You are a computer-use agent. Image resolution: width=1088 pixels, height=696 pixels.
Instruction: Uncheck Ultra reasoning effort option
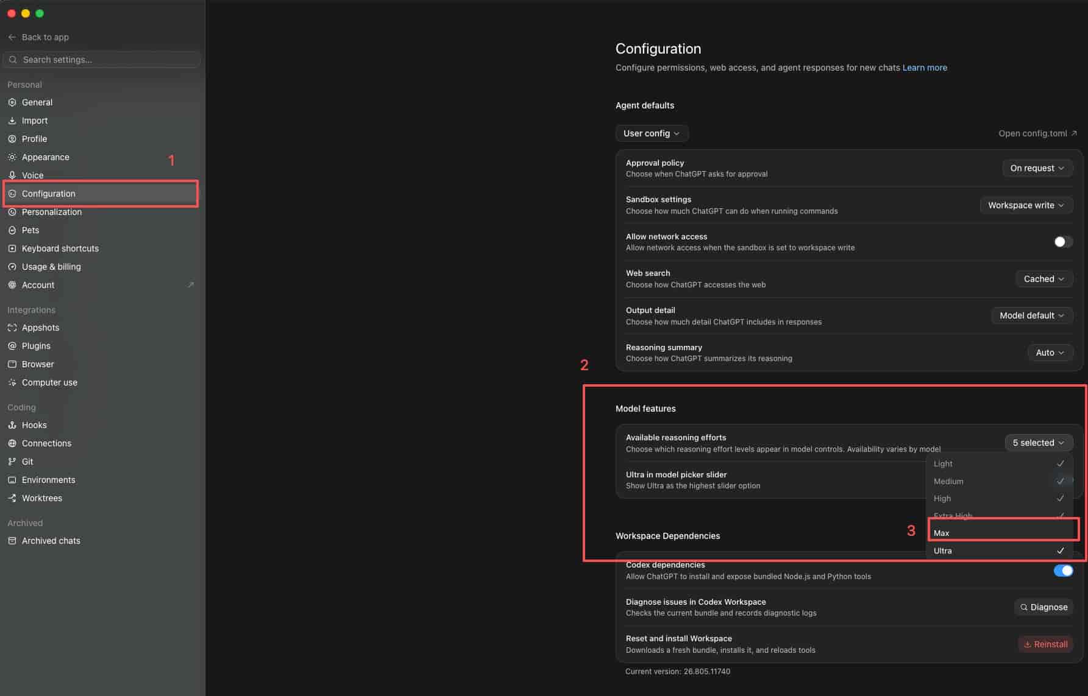[1000, 550]
